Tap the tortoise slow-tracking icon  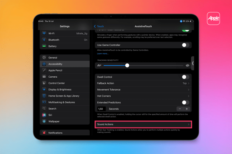tap(99, 65)
